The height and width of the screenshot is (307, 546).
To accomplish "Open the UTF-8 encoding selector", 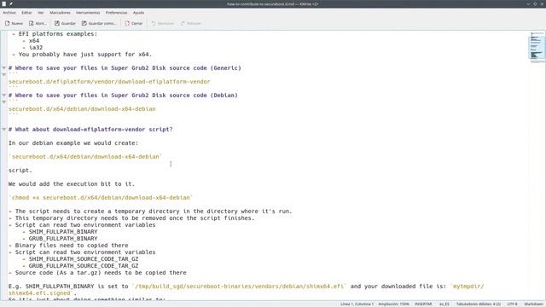I will tap(512, 304).
